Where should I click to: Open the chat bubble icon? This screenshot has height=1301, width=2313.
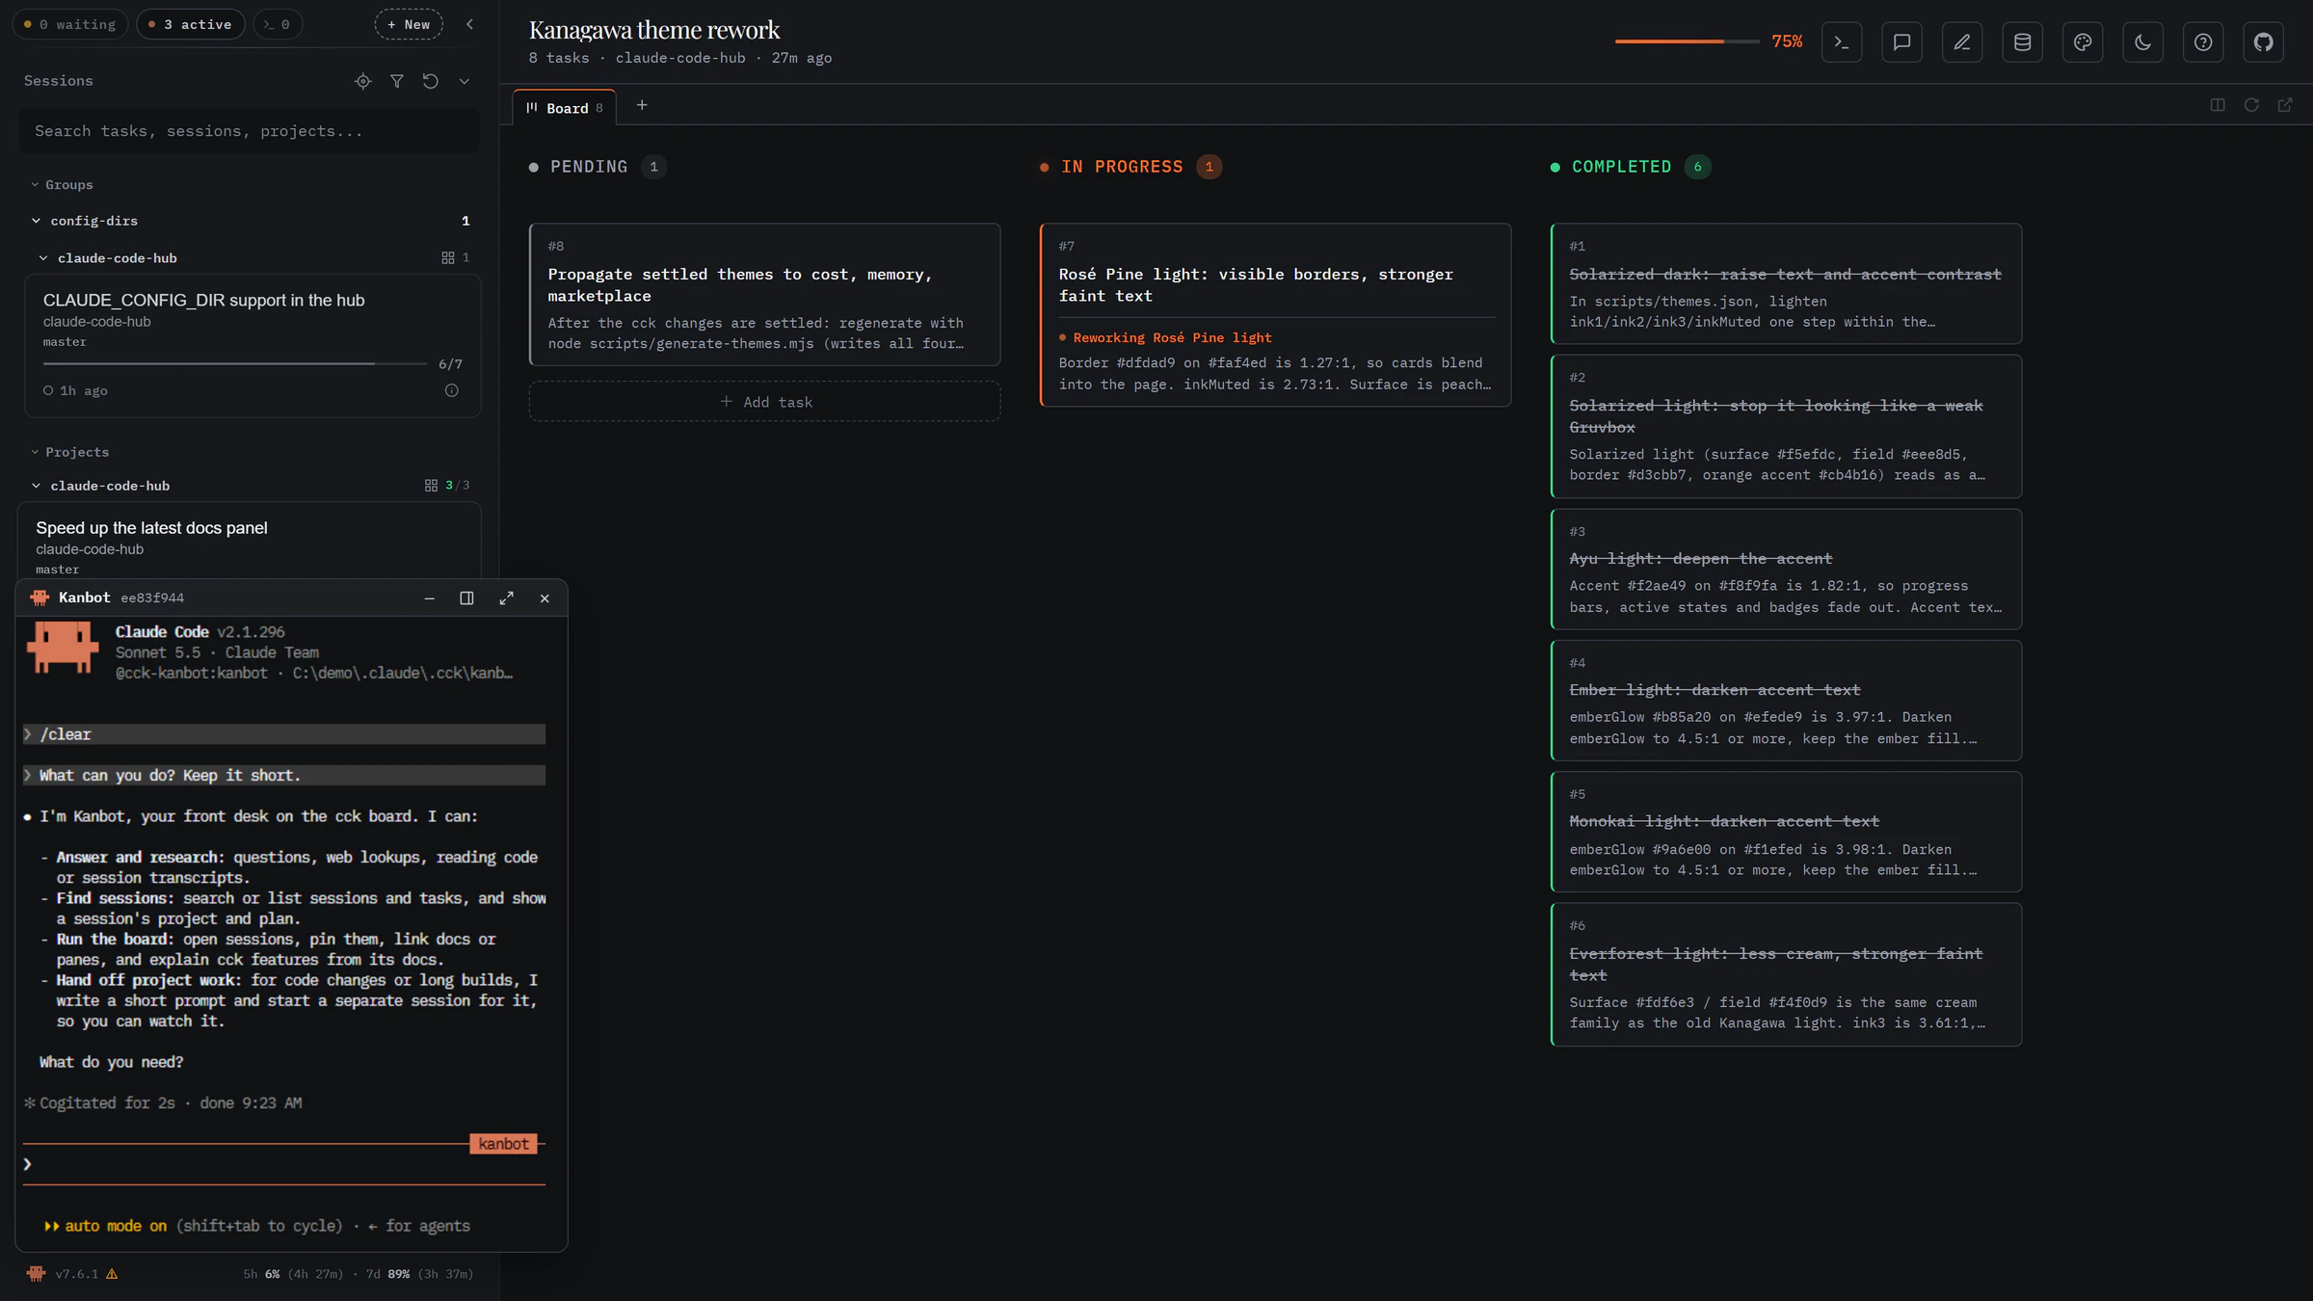[1901, 42]
